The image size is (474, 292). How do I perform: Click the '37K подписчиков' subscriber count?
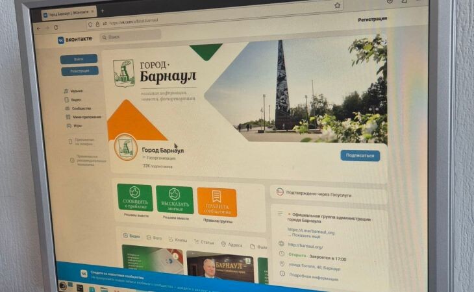[x=158, y=166]
